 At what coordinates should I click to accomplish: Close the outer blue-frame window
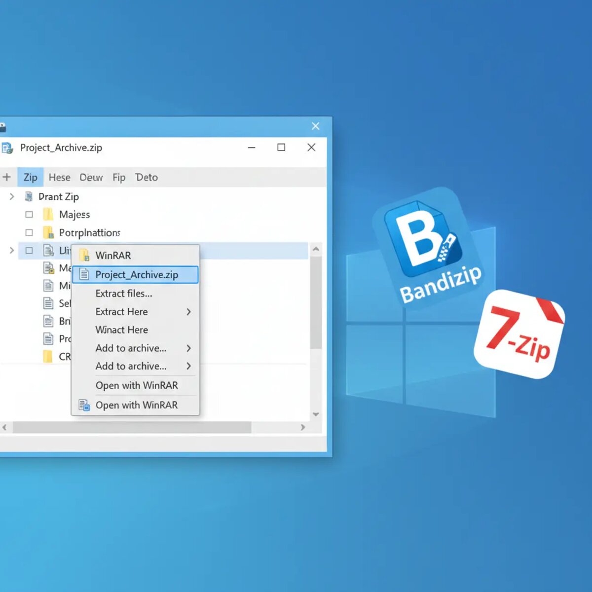316,126
